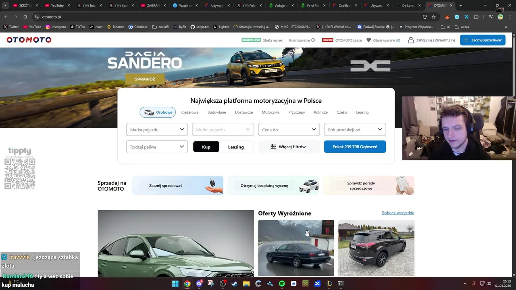516x290 pixels.
Task: Reload the page with the refresh icon
Action: coord(25,17)
